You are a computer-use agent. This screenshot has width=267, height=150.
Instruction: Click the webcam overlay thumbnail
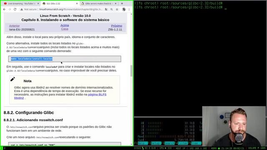[x=234, y=126]
